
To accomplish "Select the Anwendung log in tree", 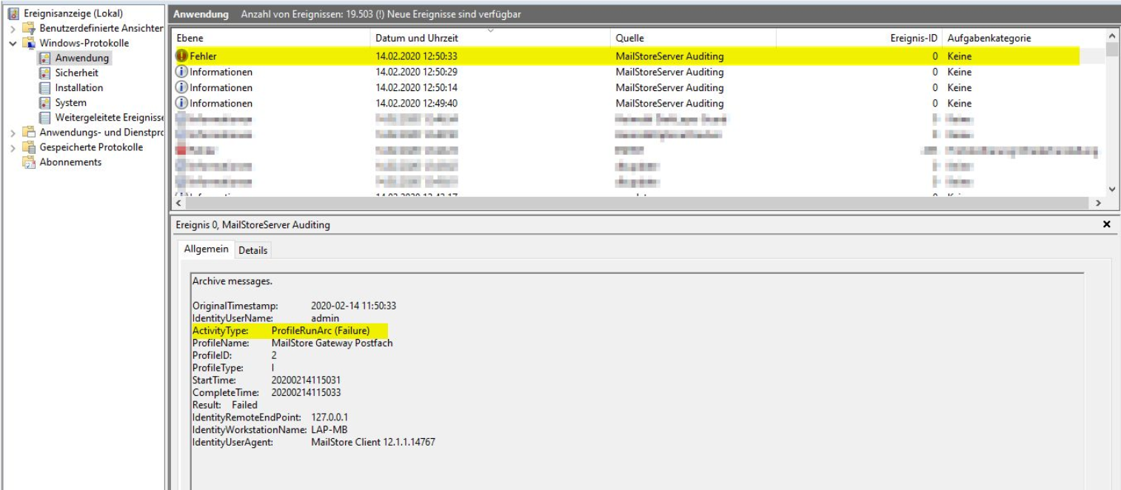I will tap(81, 58).
